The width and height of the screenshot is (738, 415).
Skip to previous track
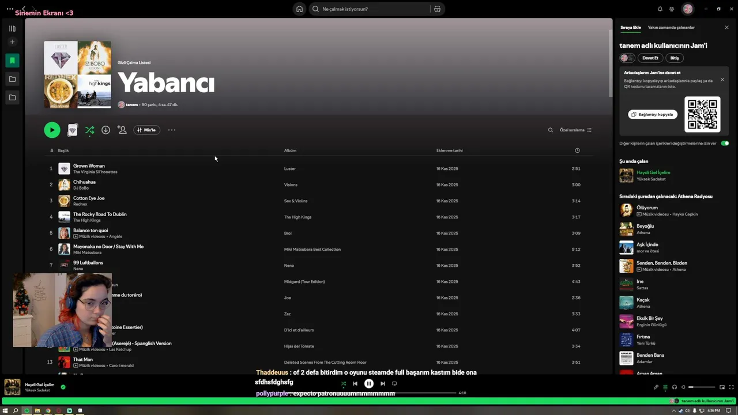pyautogui.click(x=355, y=383)
